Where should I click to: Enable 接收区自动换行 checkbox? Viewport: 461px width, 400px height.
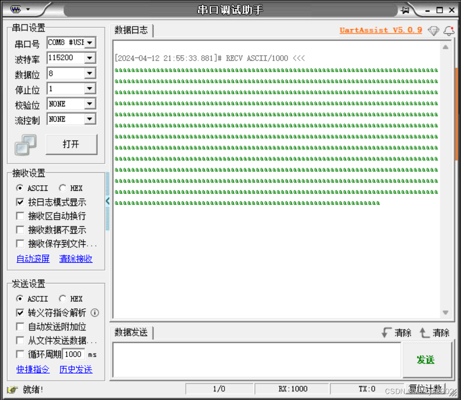tap(20, 216)
